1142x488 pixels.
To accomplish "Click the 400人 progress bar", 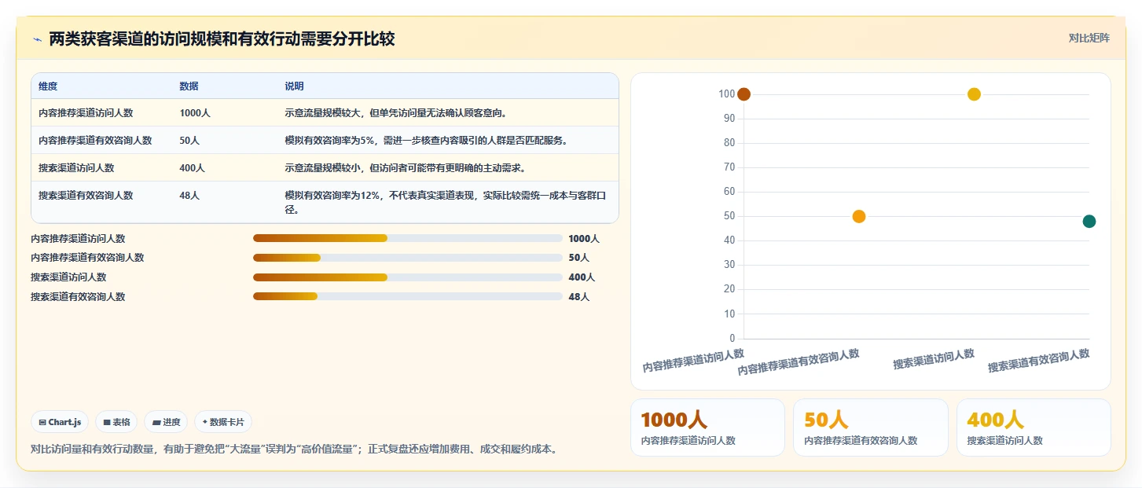I will [x=407, y=277].
